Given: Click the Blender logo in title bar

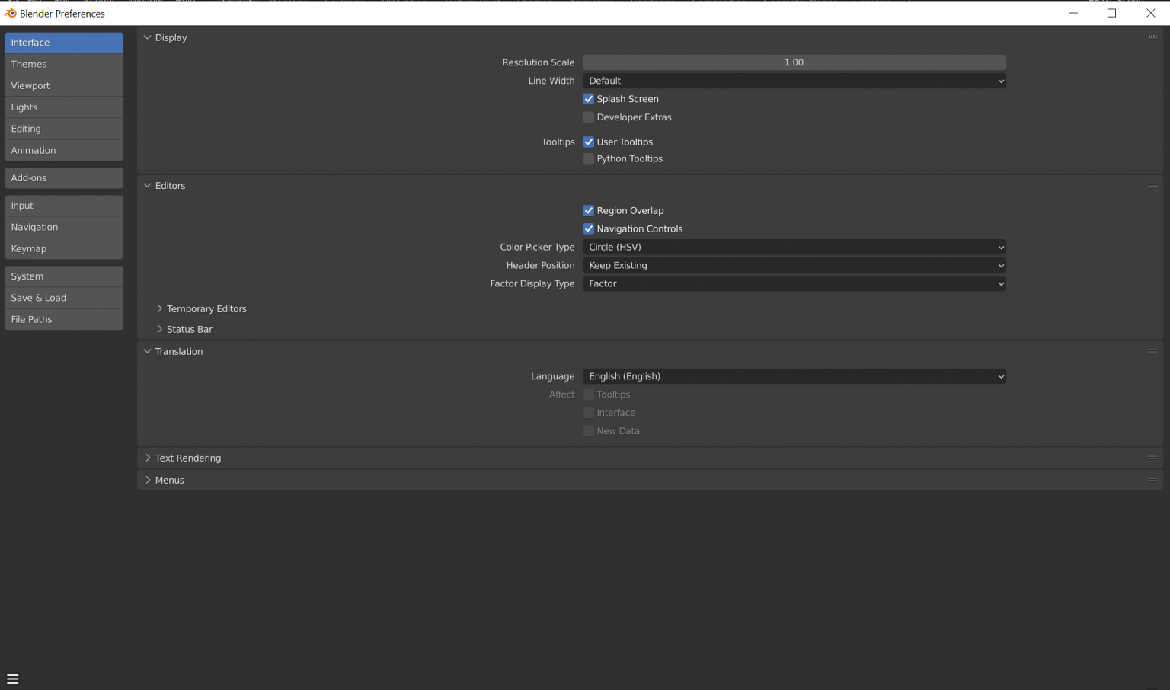Looking at the screenshot, I should [10, 13].
